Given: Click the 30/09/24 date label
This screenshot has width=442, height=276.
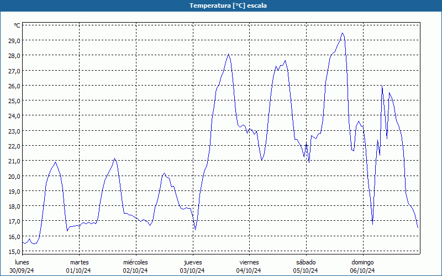Looking at the screenshot, I should 22,270.
